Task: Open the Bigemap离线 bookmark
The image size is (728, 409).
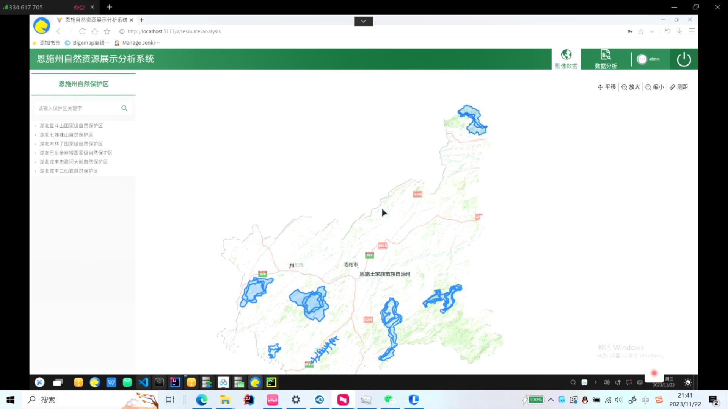Action: 87,43
